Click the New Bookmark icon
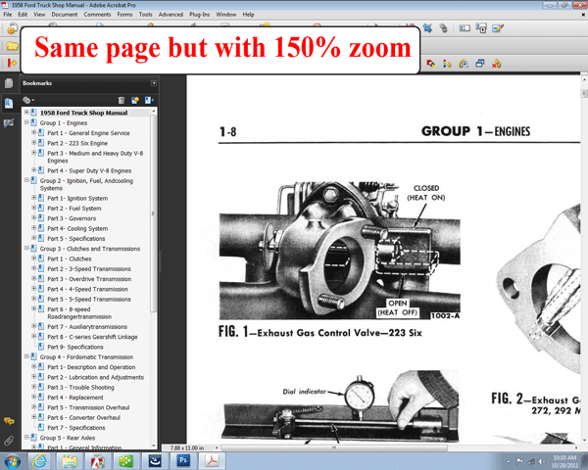The image size is (588, 470). tap(134, 100)
